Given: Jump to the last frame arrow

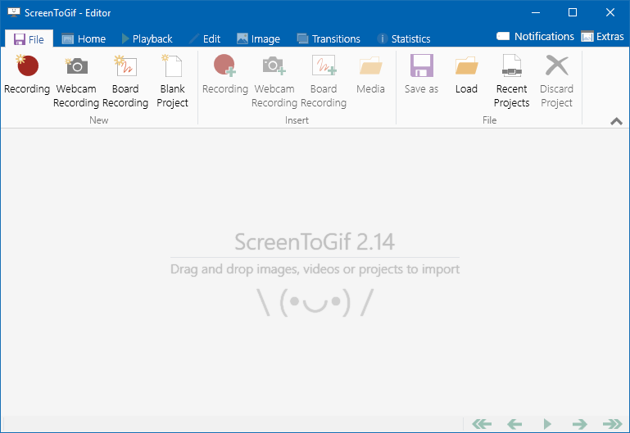Looking at the screenshot, I should point(611,423).
